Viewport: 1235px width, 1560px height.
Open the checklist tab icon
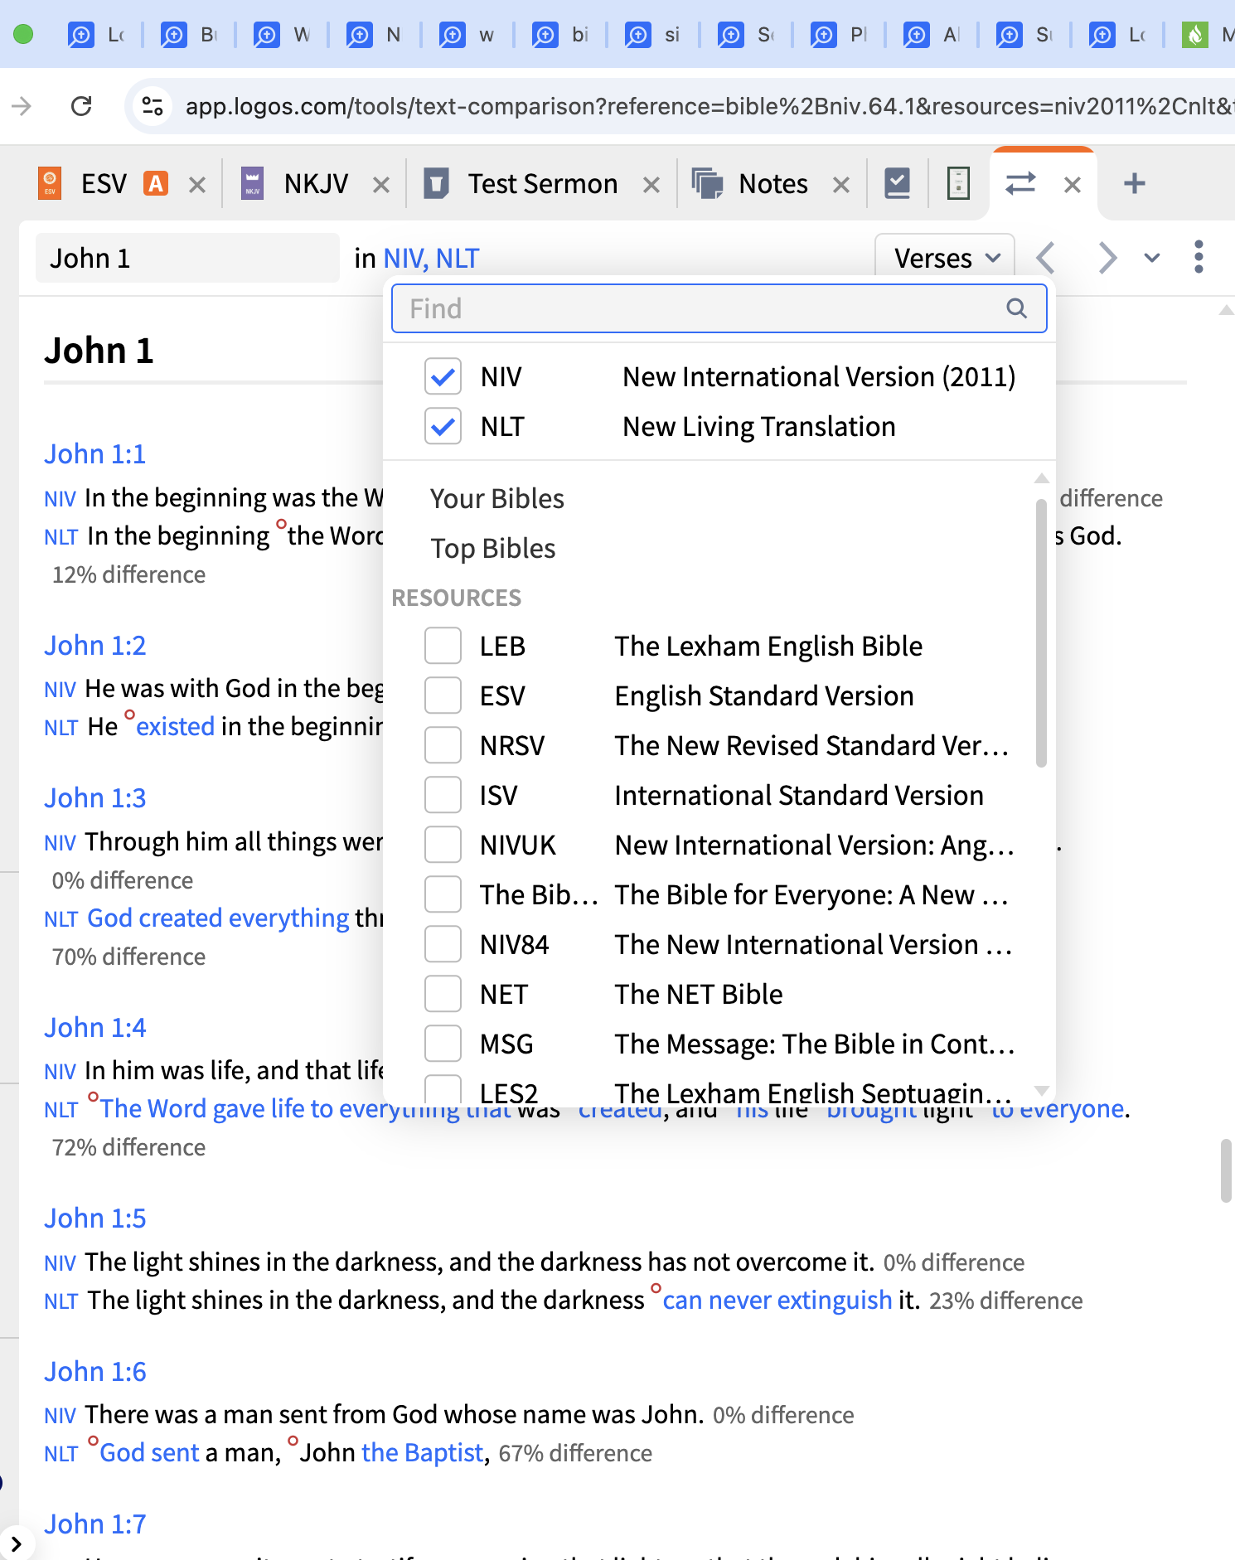(898, 183)
